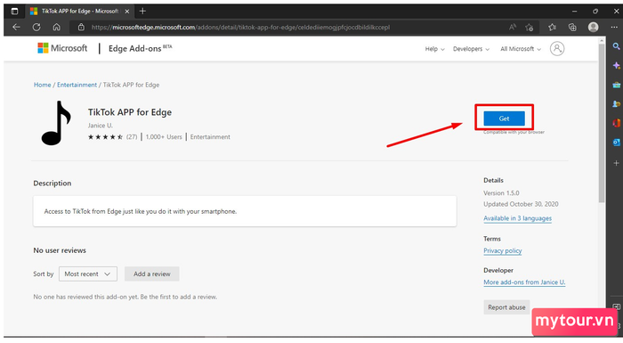Click the Report abuse button
623x343 pixels.
pyautogui.click(x=506, y=307)
